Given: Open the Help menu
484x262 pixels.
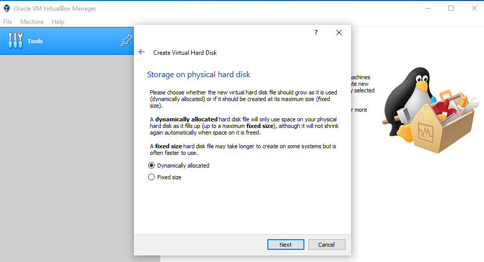Looking at the screenshot, I should pos(58,22).
